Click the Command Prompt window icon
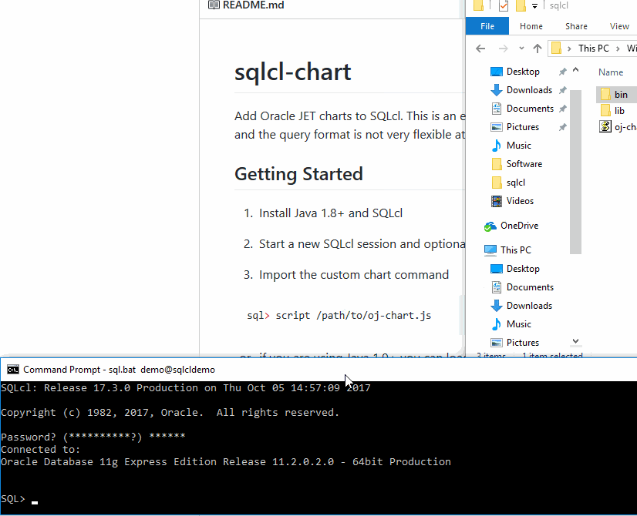This screenshot has width=637, height=516. [12, 370]
